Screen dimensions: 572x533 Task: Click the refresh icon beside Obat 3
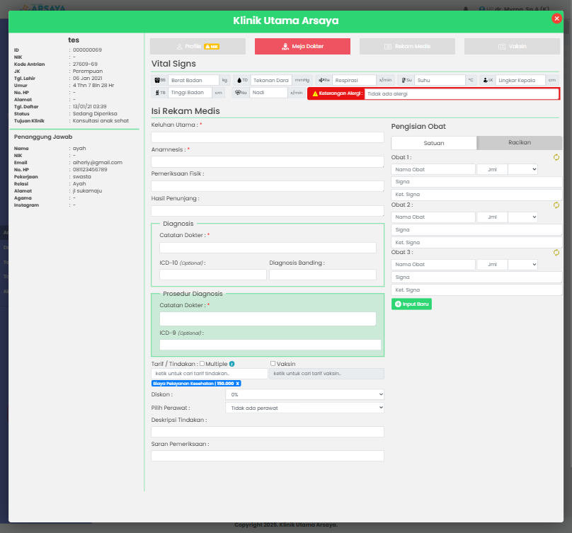(x=556, y=252)
